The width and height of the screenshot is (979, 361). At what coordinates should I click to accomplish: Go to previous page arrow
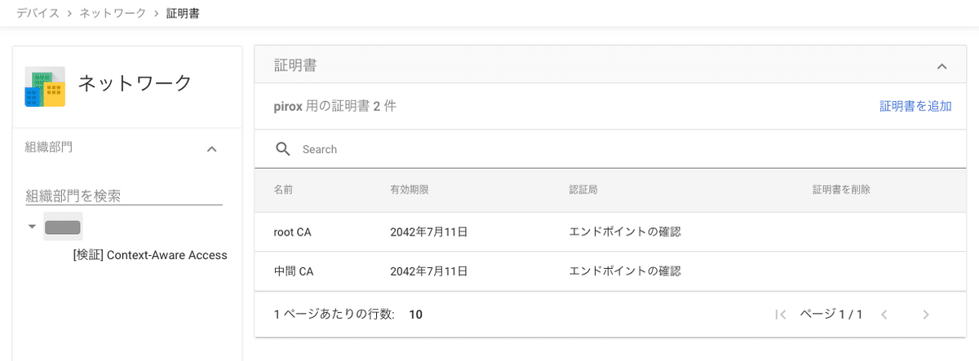[x=884, y=314]
